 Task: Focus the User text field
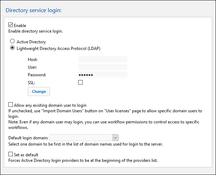pos(102,67)
